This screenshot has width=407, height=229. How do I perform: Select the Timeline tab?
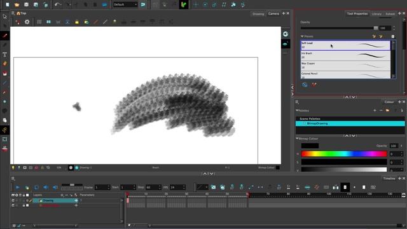coord(389,179)
